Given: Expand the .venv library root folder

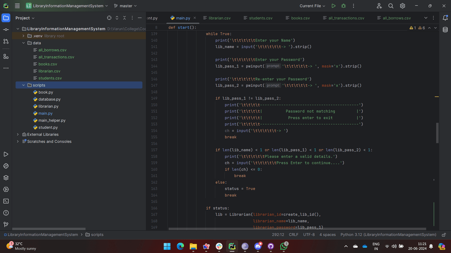Looking at the screenshot, I should [24, 36].
